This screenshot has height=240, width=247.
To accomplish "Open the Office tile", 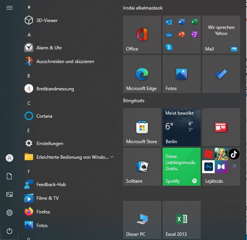I will point(142,35).
